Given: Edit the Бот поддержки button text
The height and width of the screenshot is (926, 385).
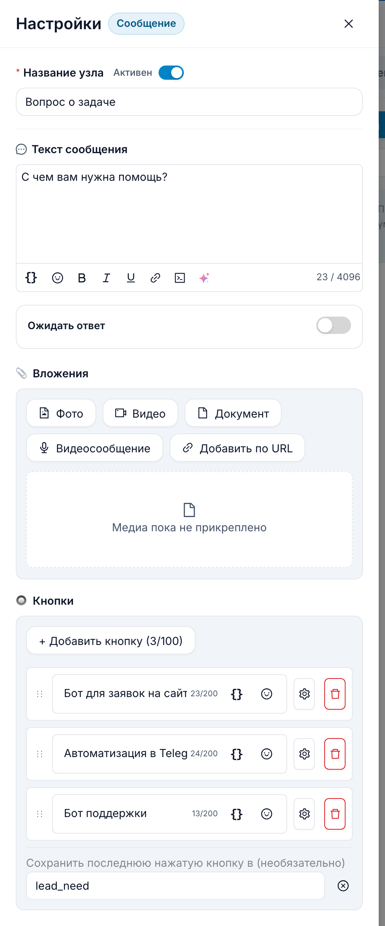Looking at the screenshot, I should 125,814.
